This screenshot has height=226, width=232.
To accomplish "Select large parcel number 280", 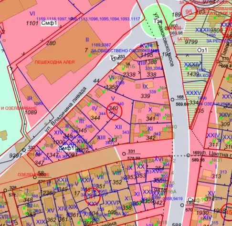I will click(x=51, y=43).
